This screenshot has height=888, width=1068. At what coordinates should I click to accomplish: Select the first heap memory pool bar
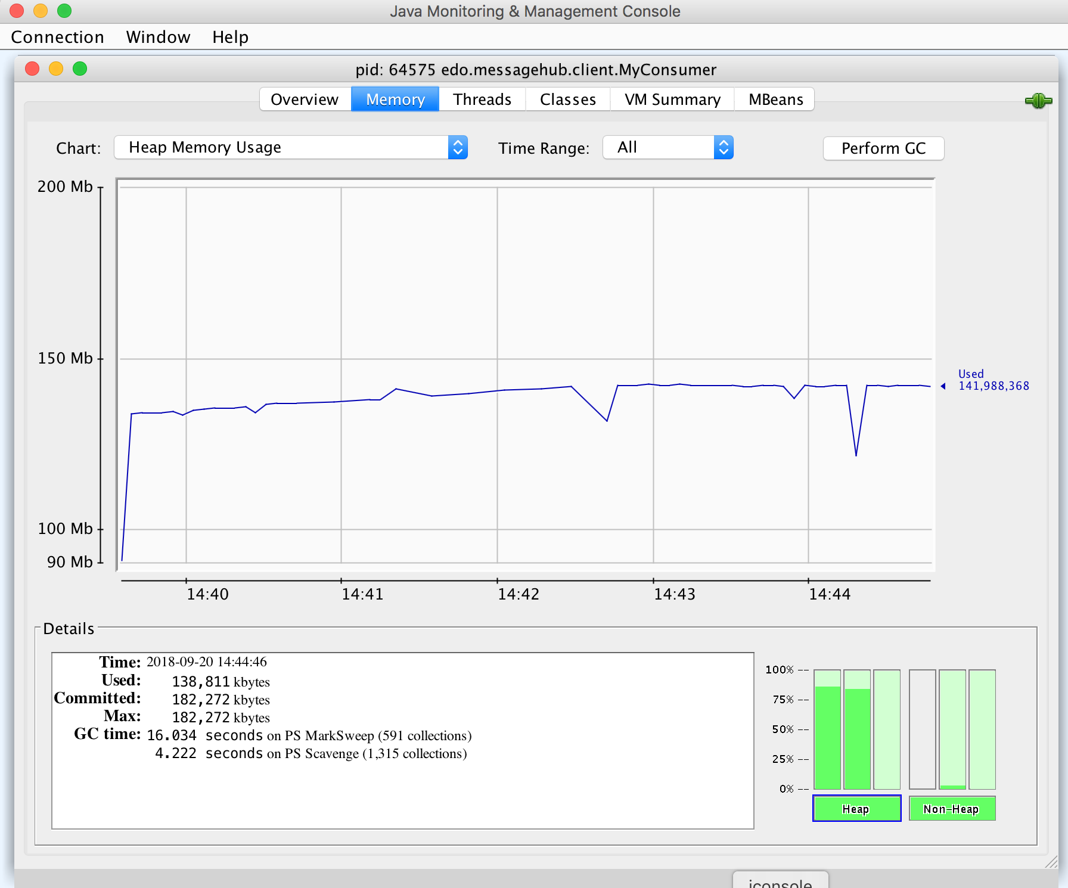pos(827,729)
